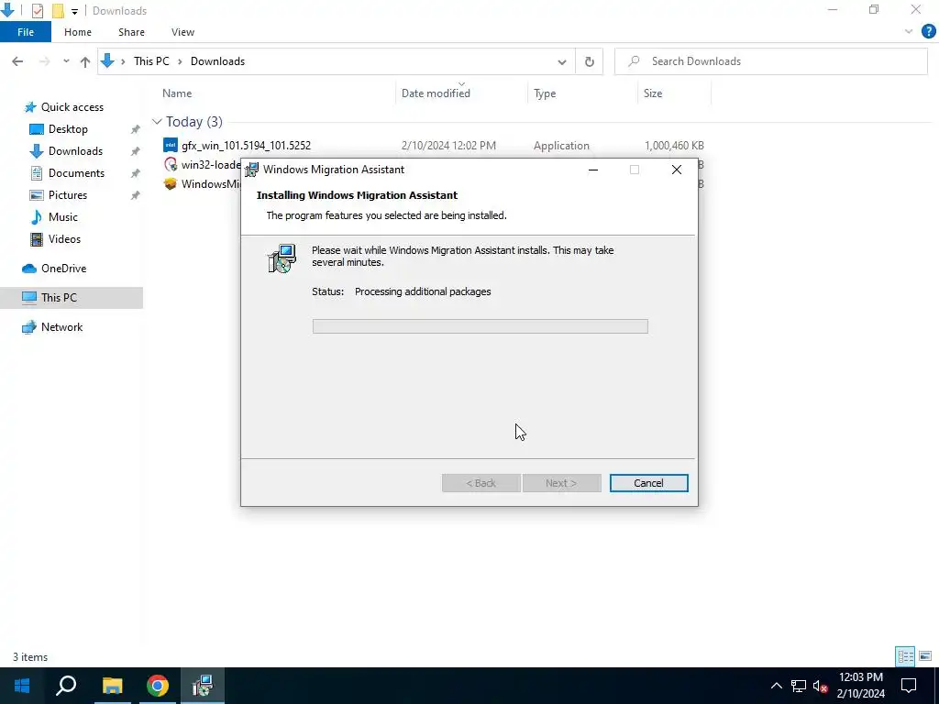The image size is (939, 704).
Task: Sort files by the Size column
Action: click(x=653, y=93)
